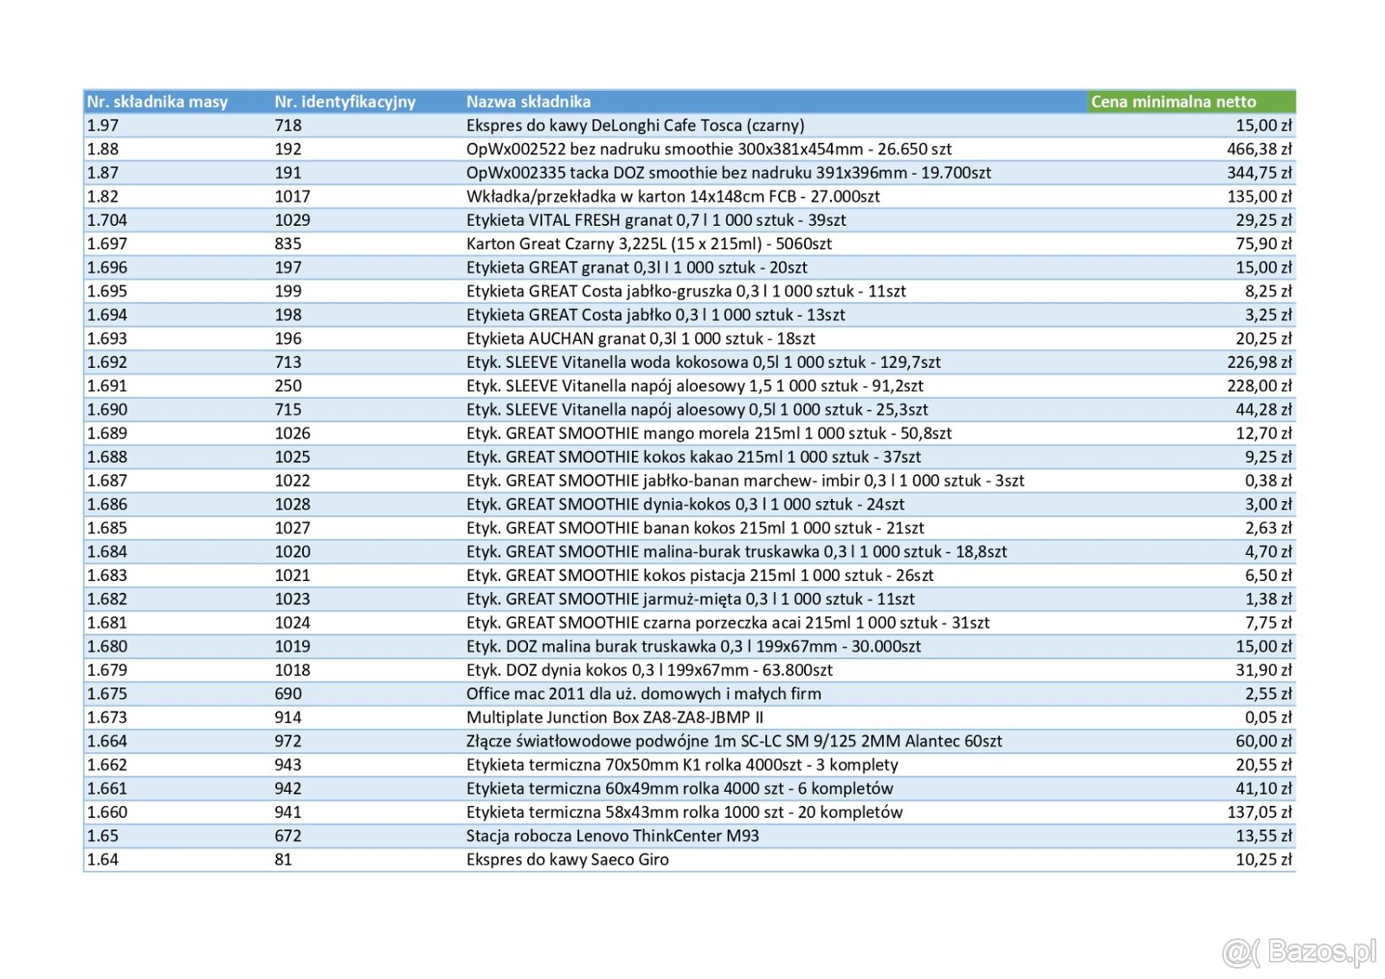Click the price 31,90 zł
Screen dimensions: 1385x979
(x=1264, y=670)
